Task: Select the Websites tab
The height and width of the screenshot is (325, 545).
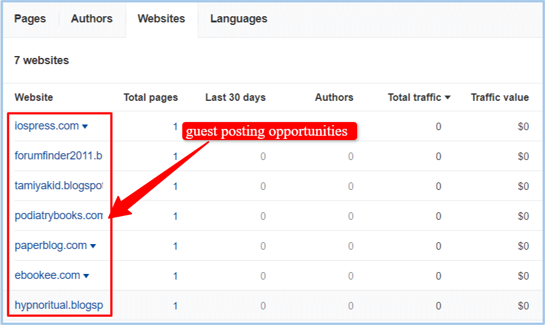Action: (x=161, y=19)
